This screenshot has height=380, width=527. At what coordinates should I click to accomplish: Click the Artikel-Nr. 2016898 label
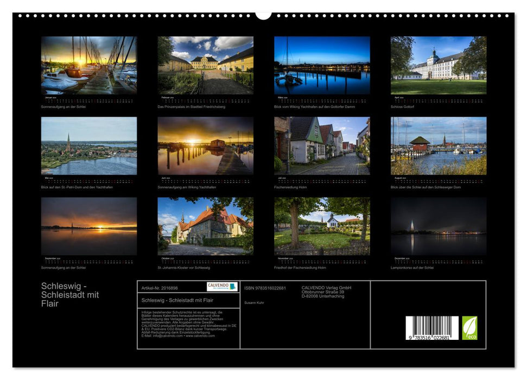[x=159, y=288]
